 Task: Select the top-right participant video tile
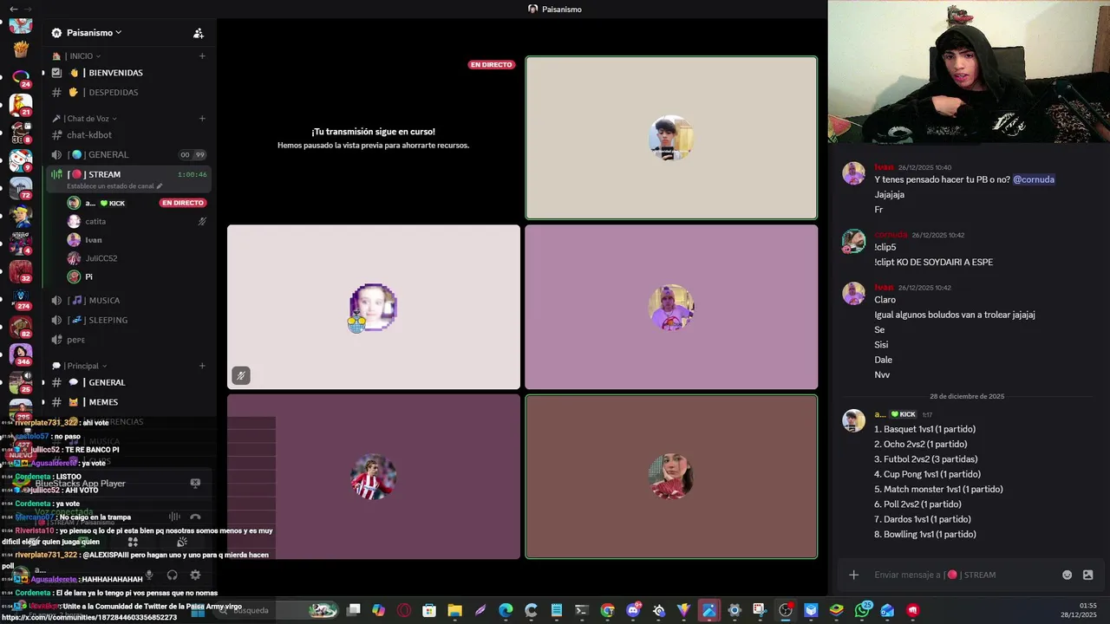[x=671, y=138]
